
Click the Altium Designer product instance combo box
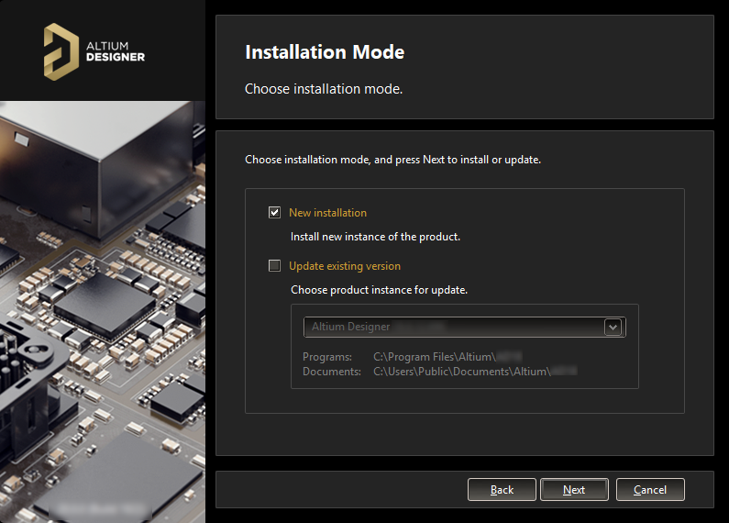click(x=465, y=328)
